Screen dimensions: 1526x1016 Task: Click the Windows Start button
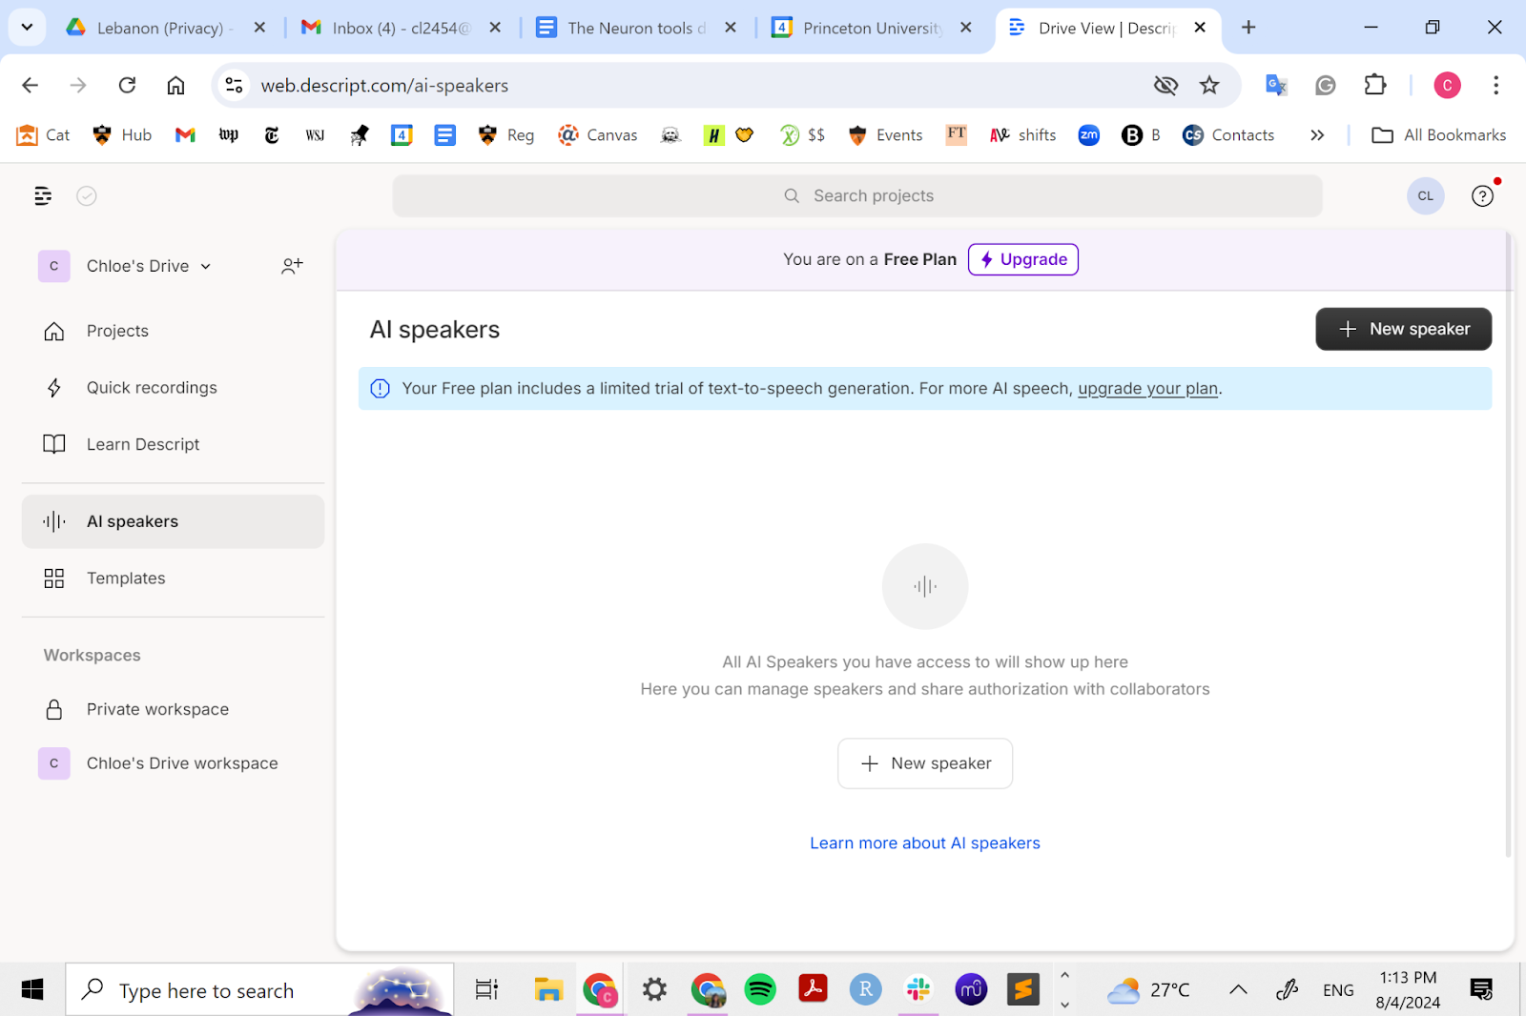[32, 990]
